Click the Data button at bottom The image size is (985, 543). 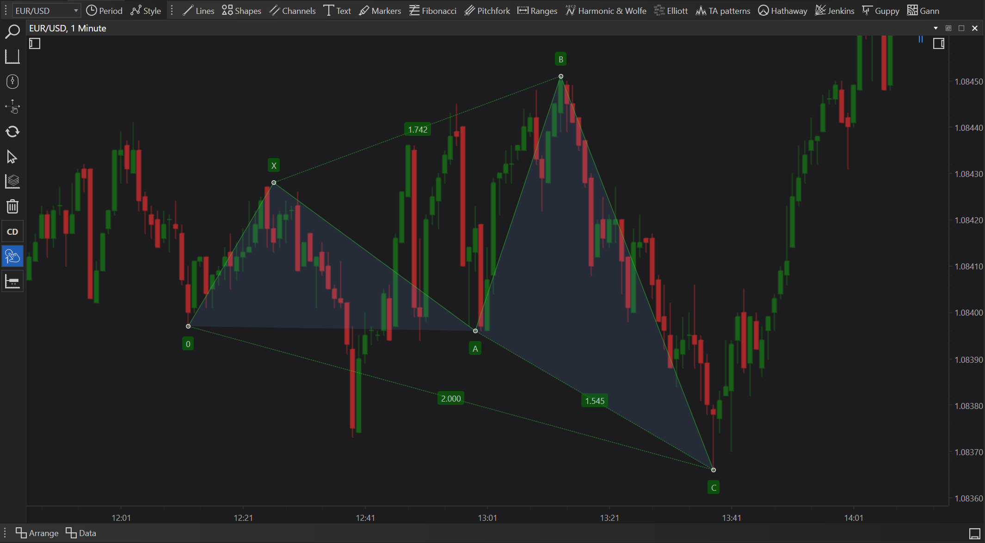81,533
